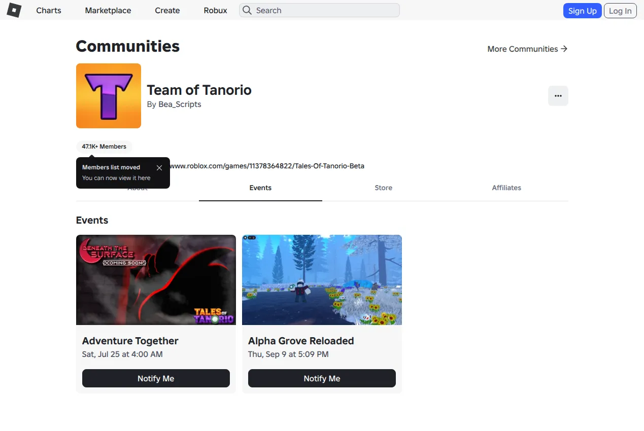This screenshot has height=431, width=644.
Task: Open Charts in the top navigation
Action: tap(49, 10)
